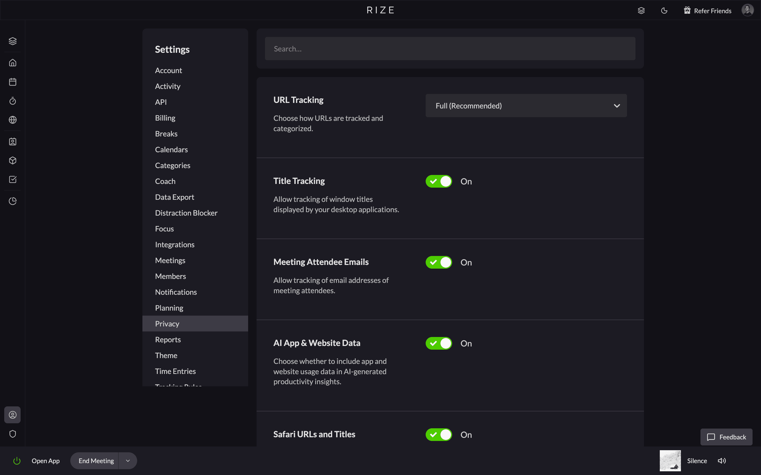Click the settings search field
Screen dimensions: 761x475
450,48
